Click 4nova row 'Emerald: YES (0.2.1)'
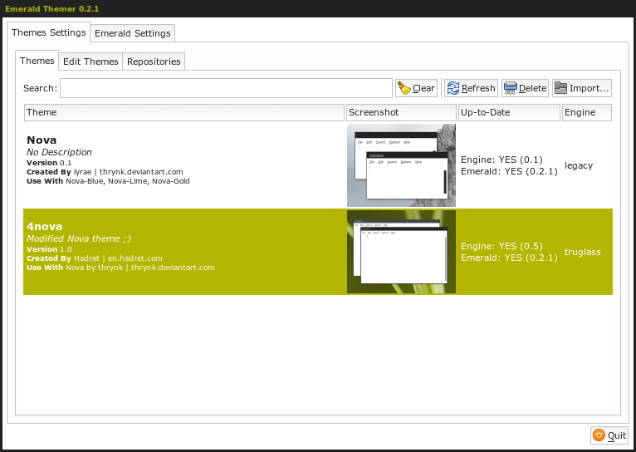The height and width of the screenshot is (452, 636). click(509, 258)
